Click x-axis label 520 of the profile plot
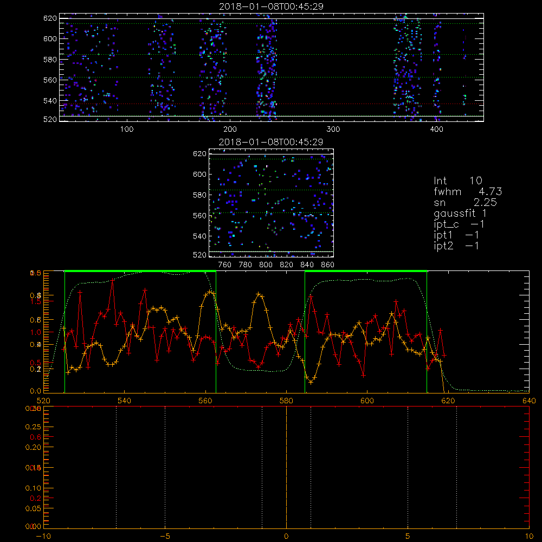 click(x=43, y=401)
